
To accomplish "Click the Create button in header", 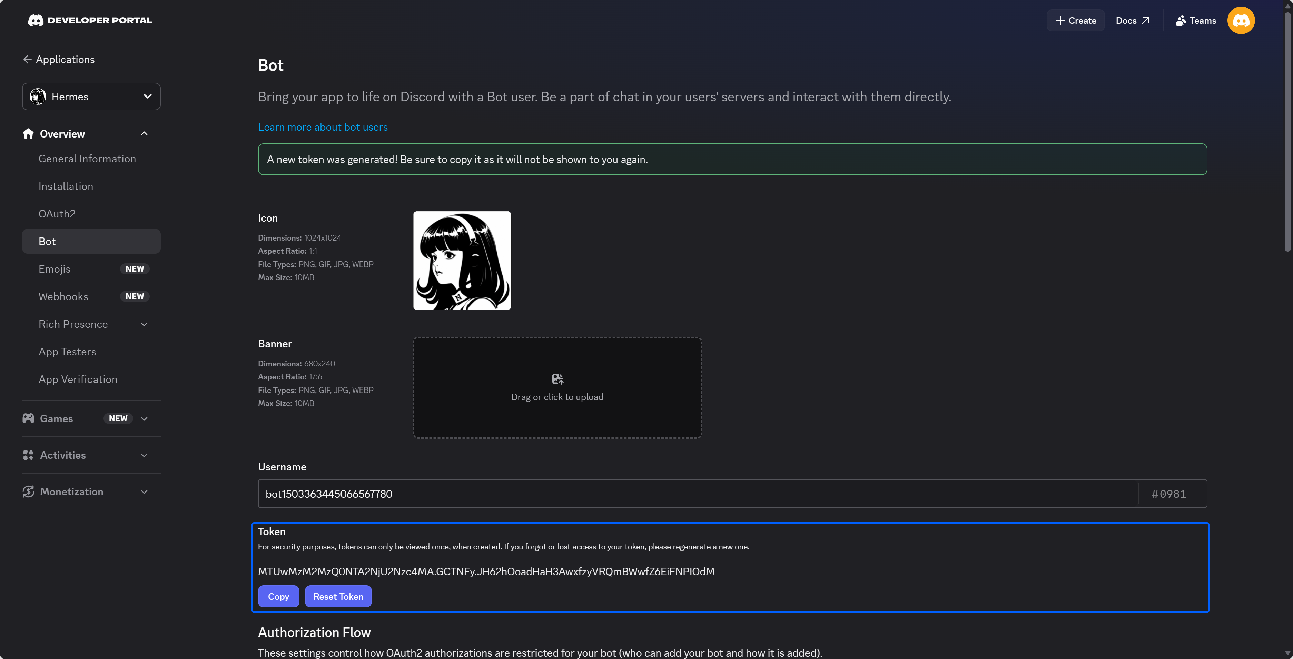I will click(1076, 20).
